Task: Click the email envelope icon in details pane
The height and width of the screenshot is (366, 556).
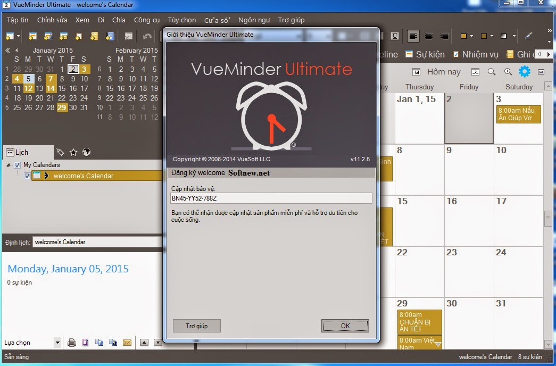Action: tap(127, 343)
